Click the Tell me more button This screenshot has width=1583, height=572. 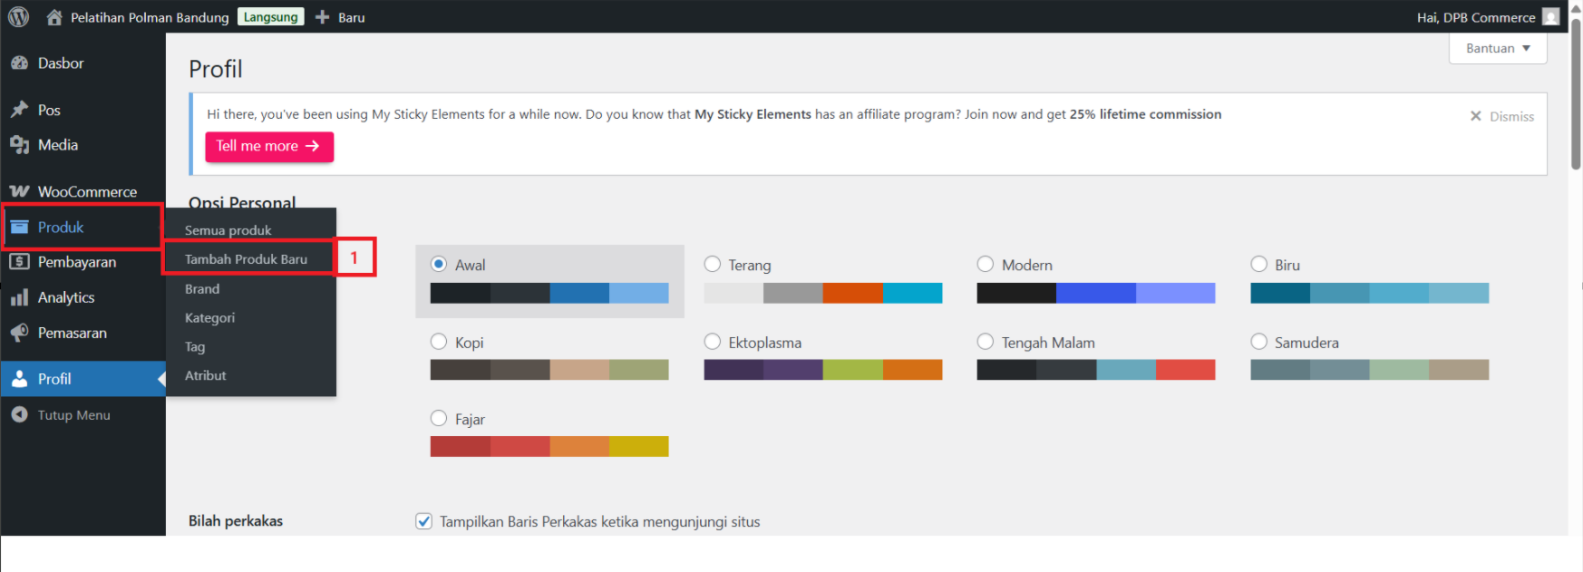click(x=269, y=146)
